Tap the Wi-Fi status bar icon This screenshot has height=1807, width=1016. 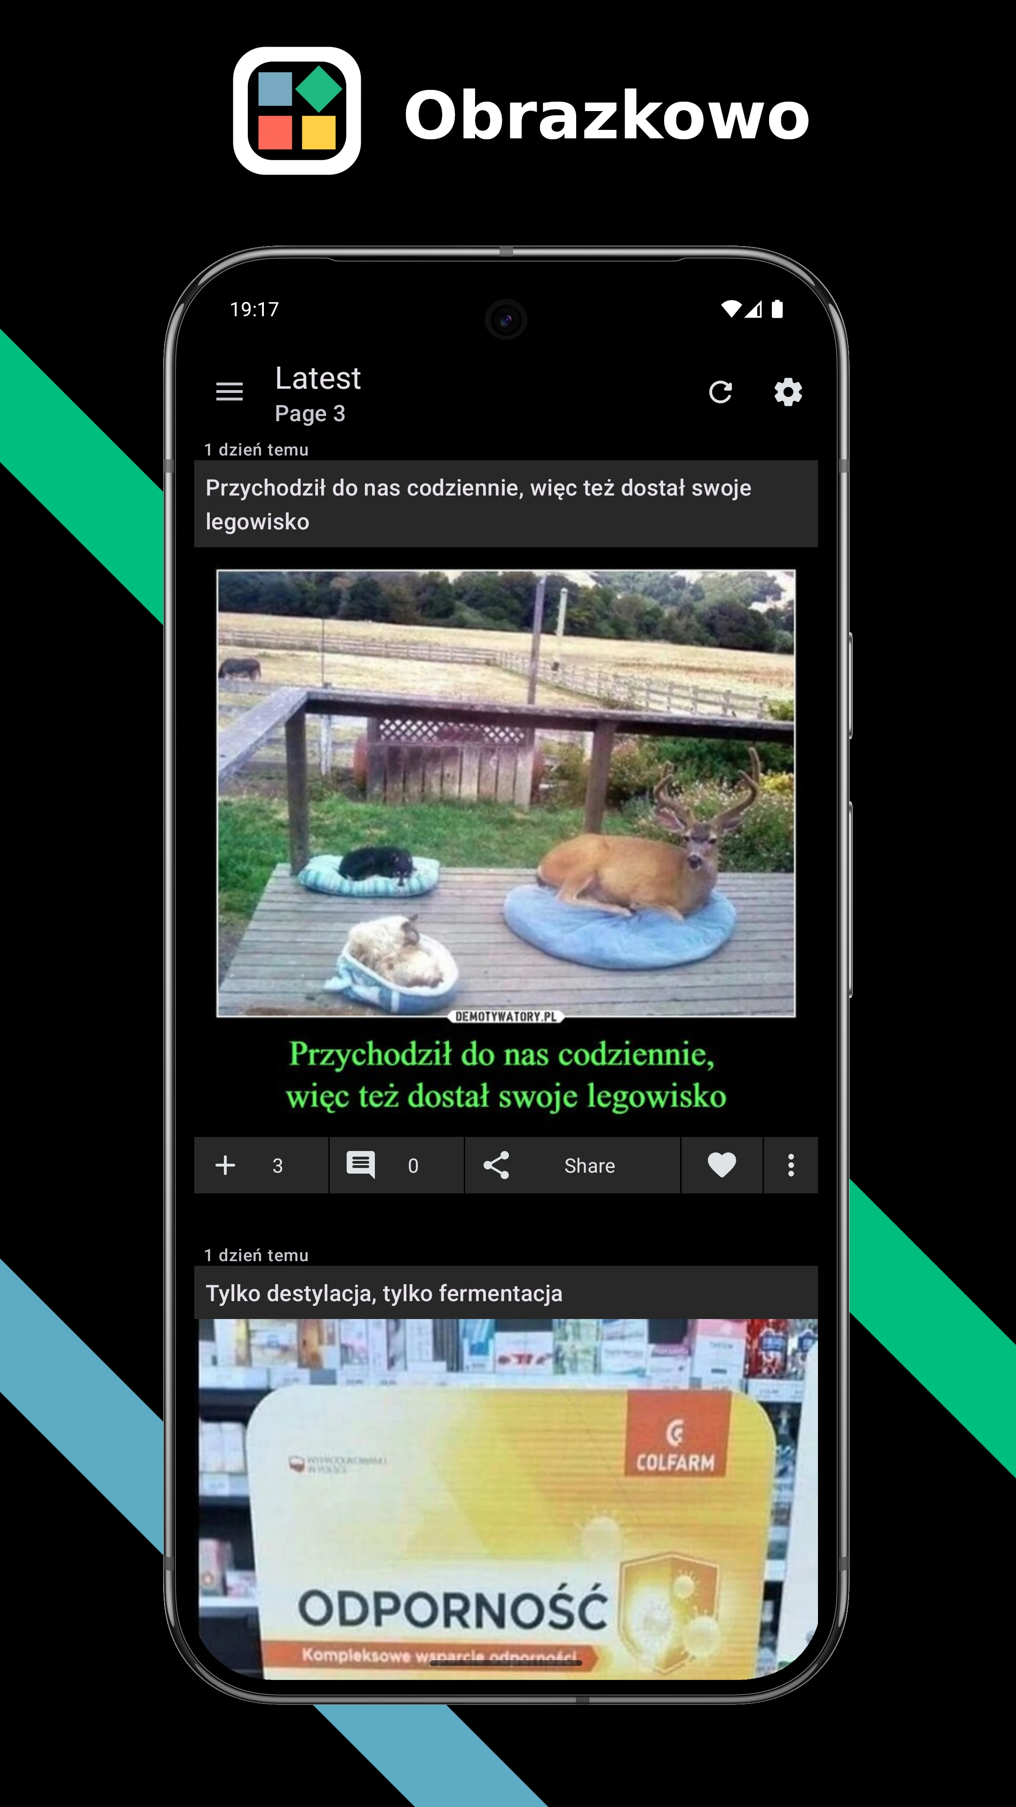pyautogui.click(x=731, y=309)
